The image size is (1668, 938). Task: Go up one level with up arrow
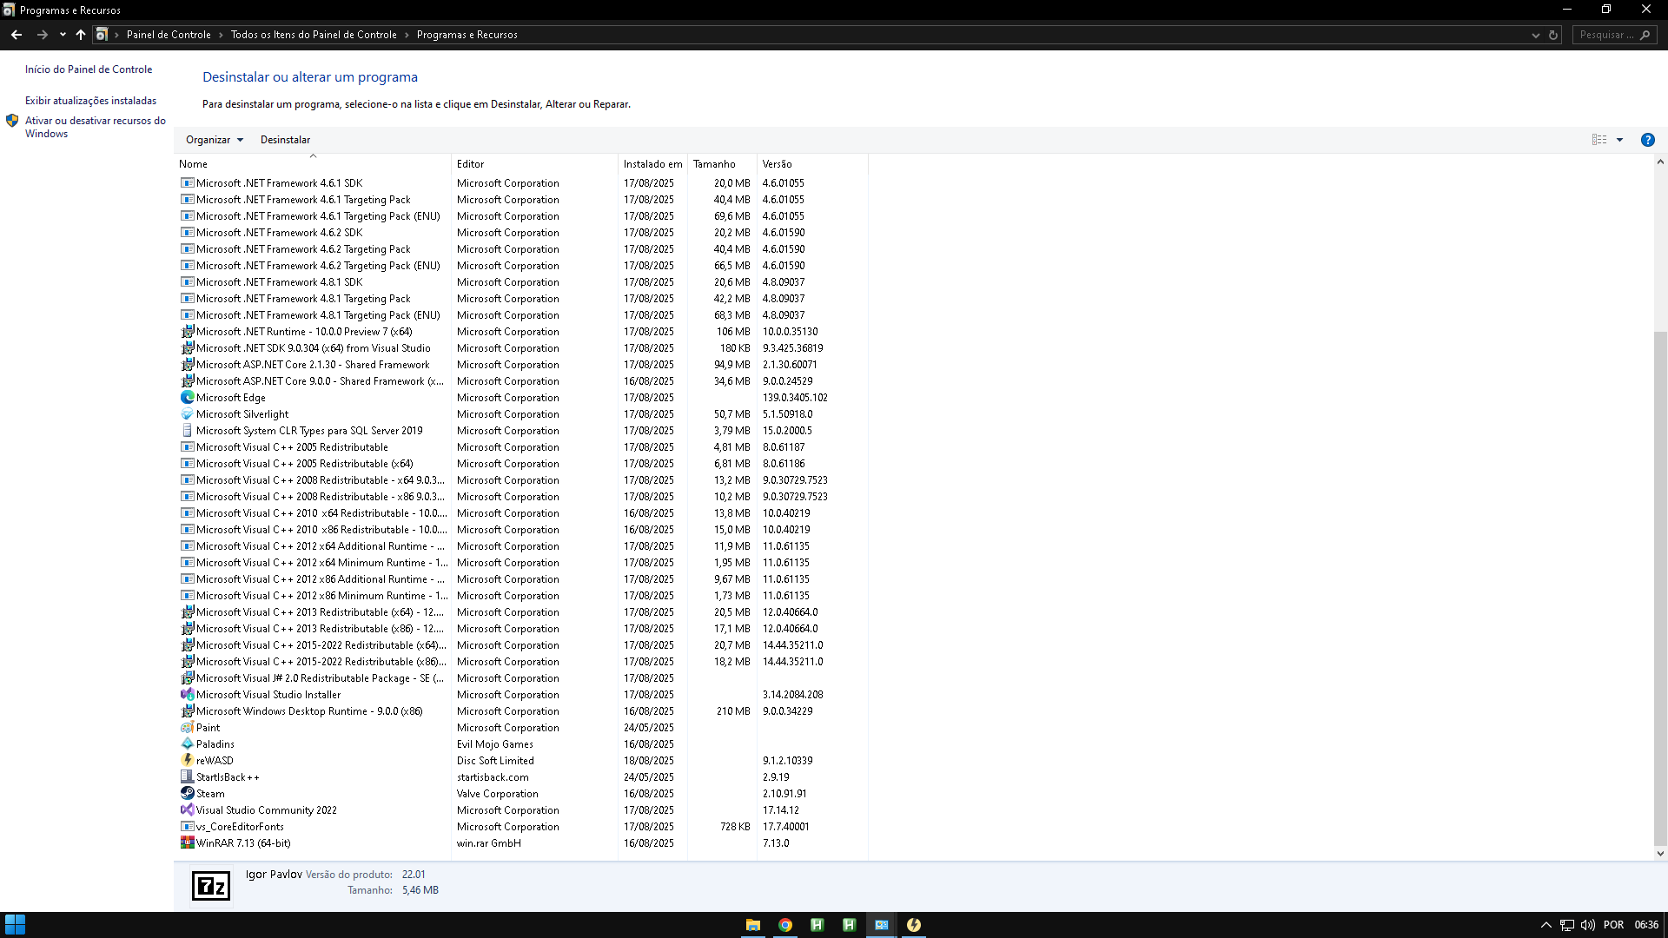(x=81, y=35)
